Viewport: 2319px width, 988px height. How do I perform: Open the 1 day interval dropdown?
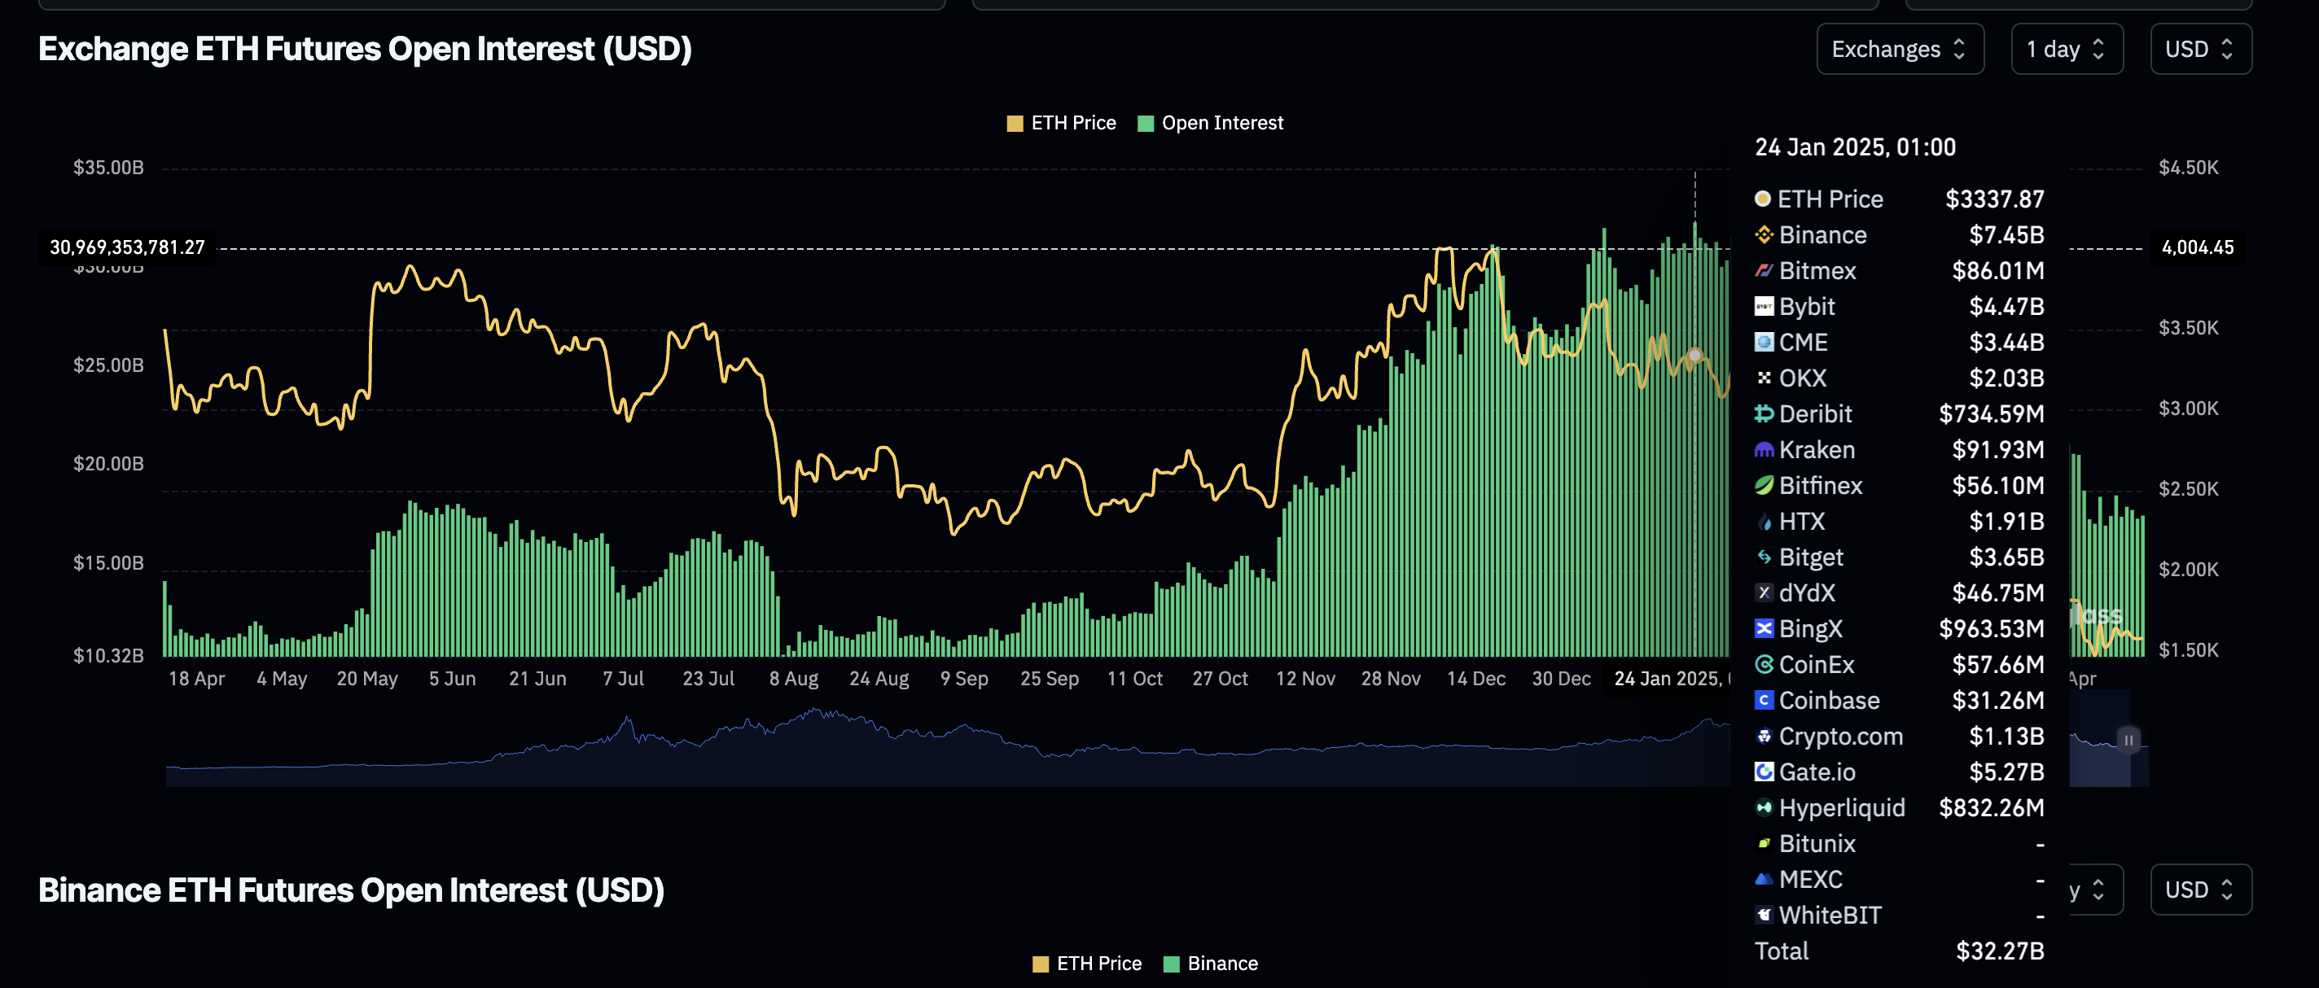(2067, 49)
